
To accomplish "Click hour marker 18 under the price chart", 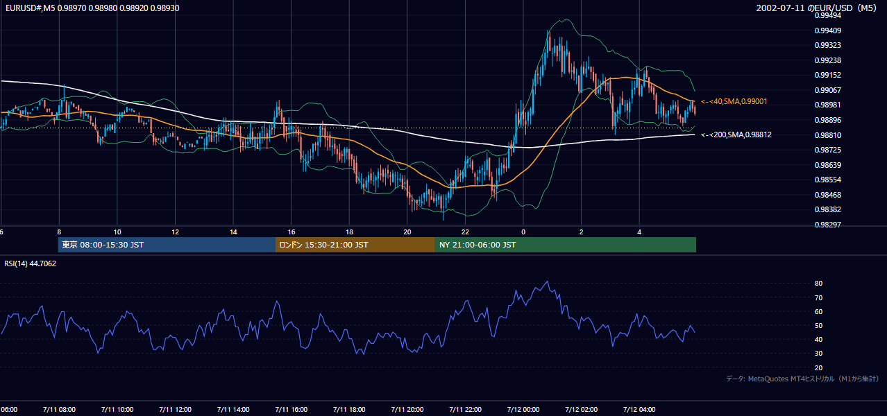I will [x=349, y=232].
